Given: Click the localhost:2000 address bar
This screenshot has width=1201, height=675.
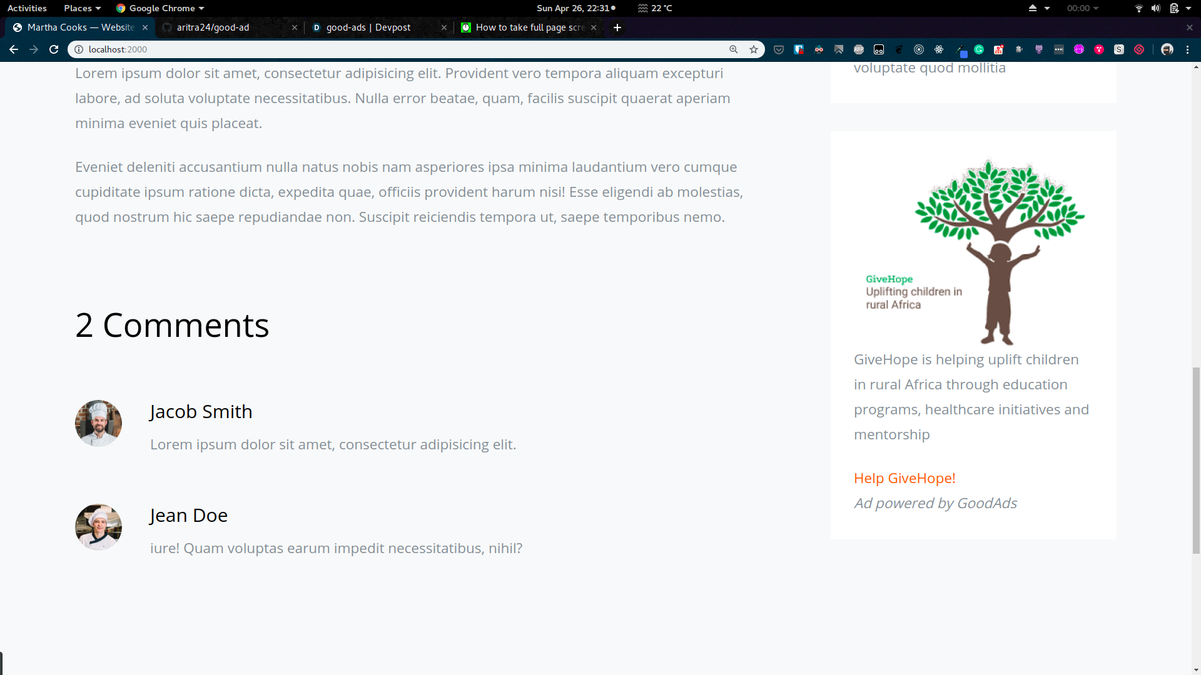Looking at the screenshot, I should [x=400, y=49].
